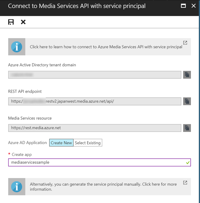Copy the Azure Active Directory tenant domain

click(x=187, y=75)
